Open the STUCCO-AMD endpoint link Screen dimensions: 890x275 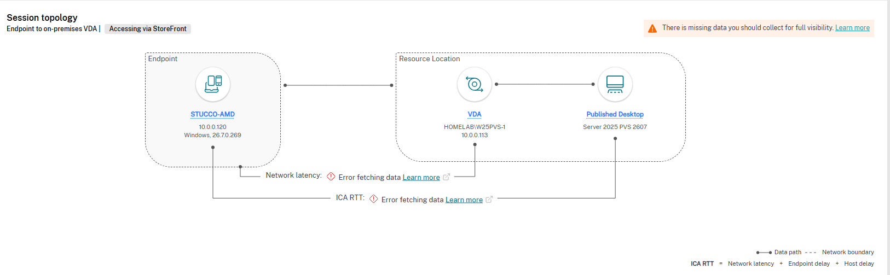click(x=212, y=114)
